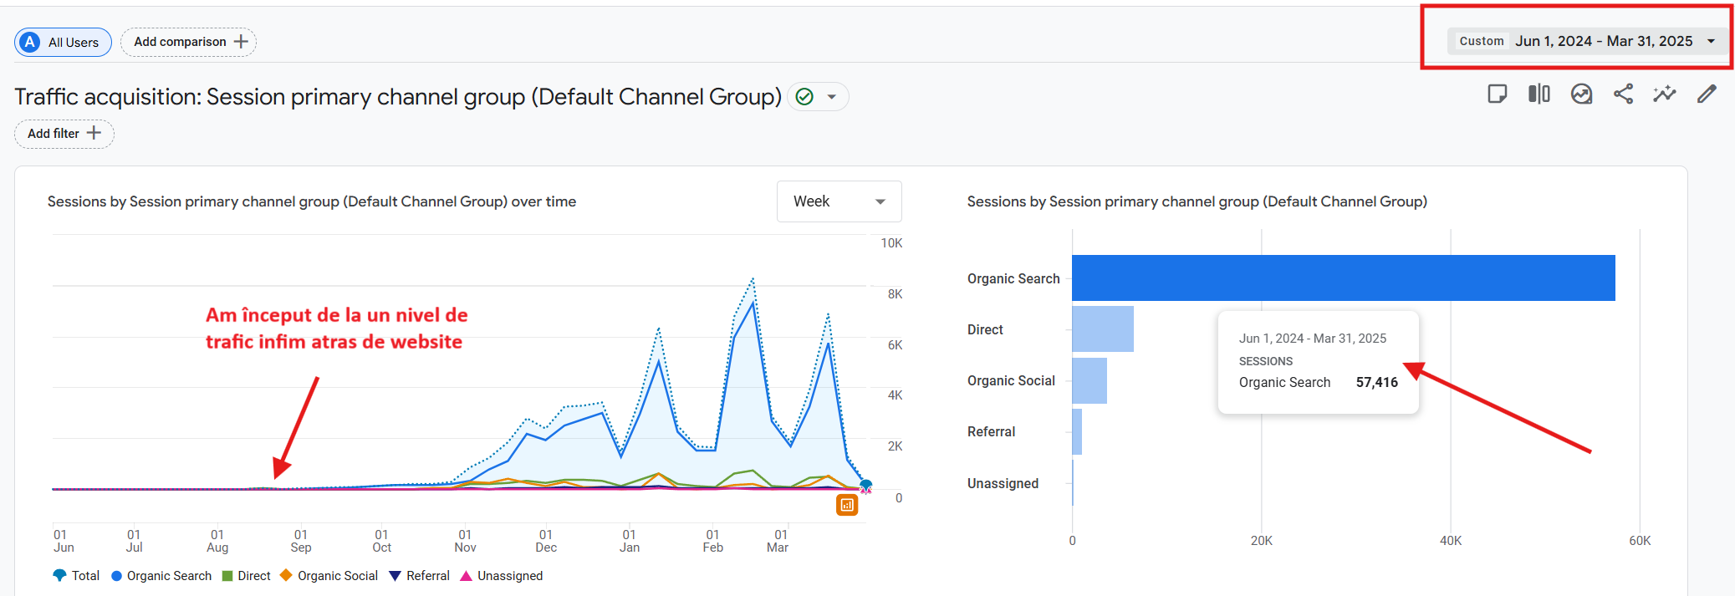This screenshot has height=596, width=1735.
Task: Click the 'Organic Social' bar chart row label
Action: [x=1011, y=380]
